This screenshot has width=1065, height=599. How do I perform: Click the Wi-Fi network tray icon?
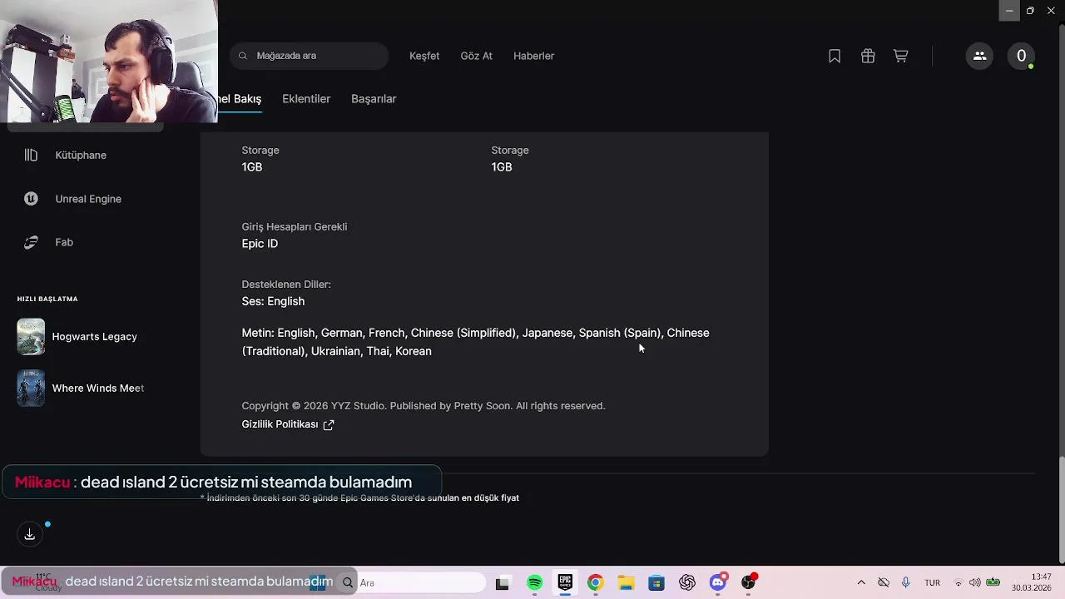[958, 582]
